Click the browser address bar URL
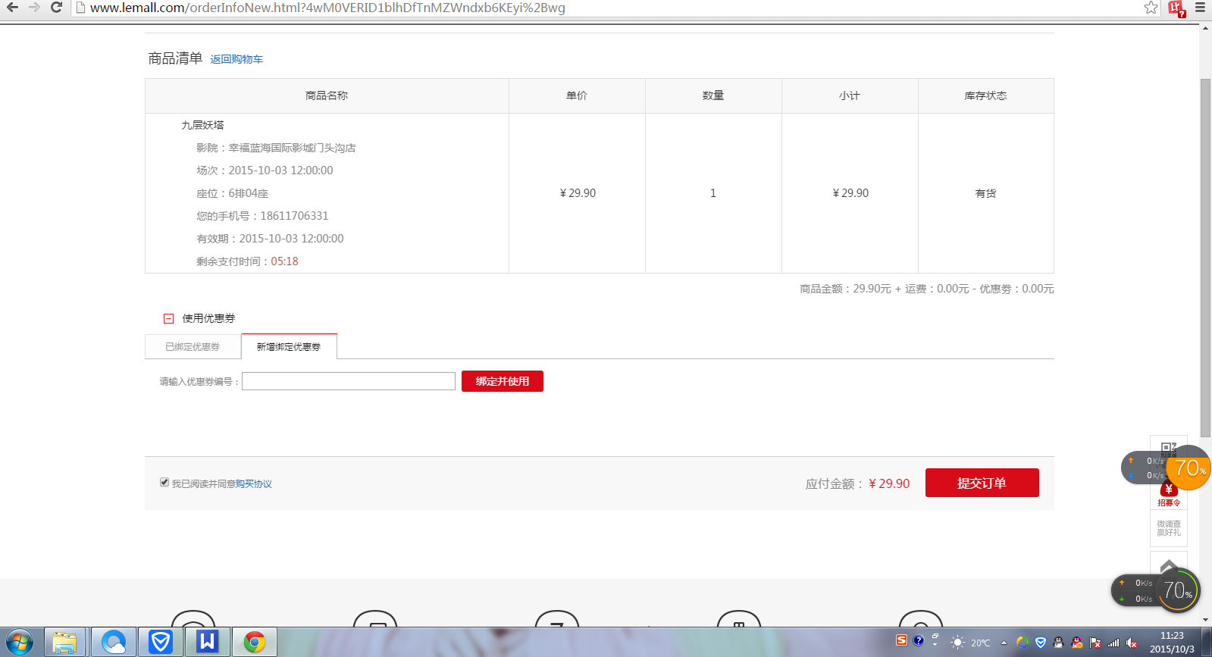The width and height of the screenshot is (1212, 657). click(327, 8)
